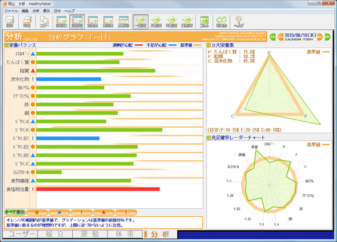Click the red 食塩相当量 bar

tap(98, 189)
